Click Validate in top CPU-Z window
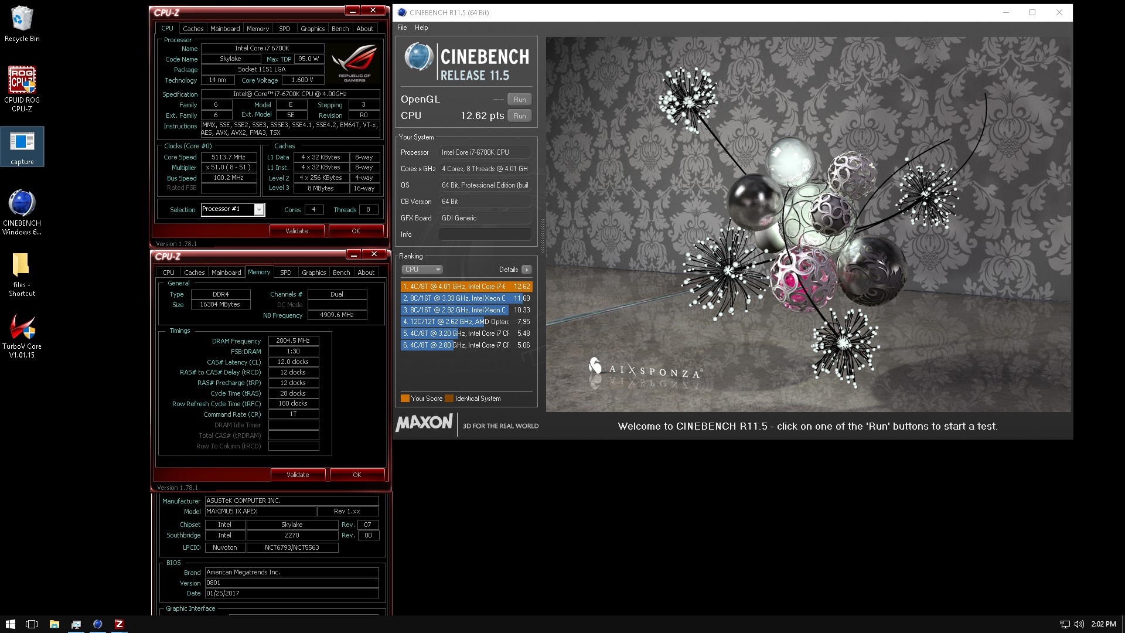 [x=296, y=231]
